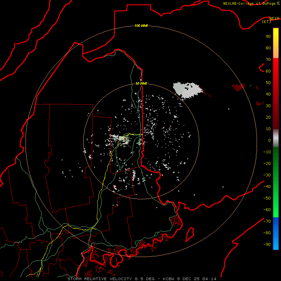The height and width of the screenshot is (281, 281).
Task: Click the dark red echo patch right of the gray echo
Action: click(238, 87)
